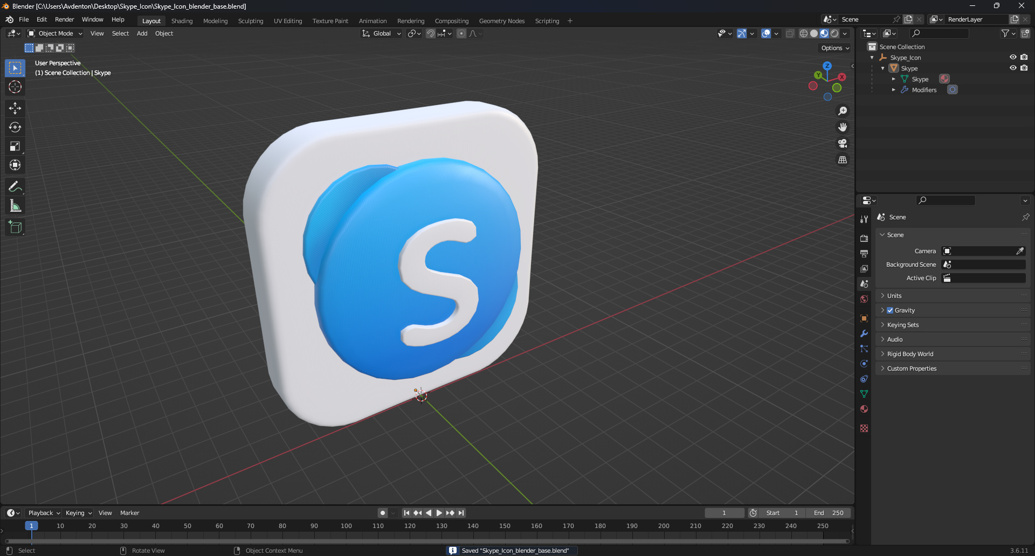Switch to the Shading workspace tab

182,21
